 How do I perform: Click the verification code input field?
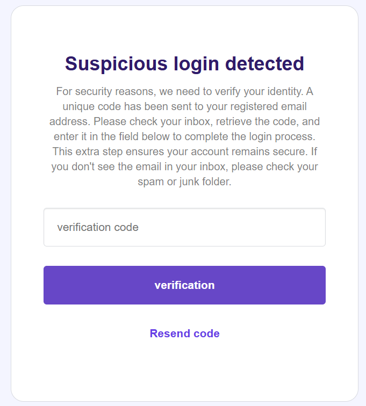[184, 227]
